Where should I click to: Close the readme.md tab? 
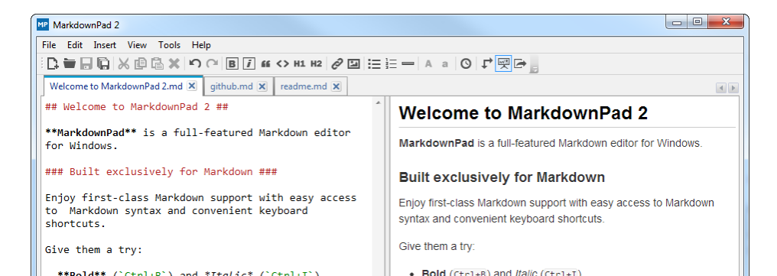(336, 86)
